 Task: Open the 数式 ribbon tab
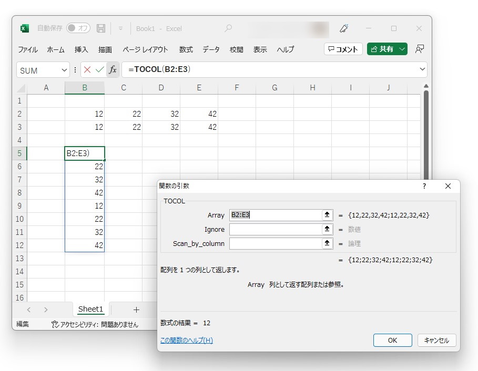point(186,49)
